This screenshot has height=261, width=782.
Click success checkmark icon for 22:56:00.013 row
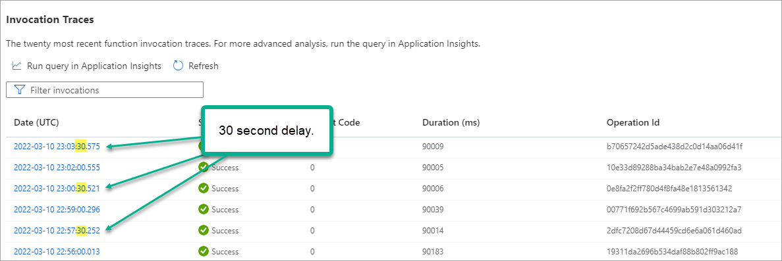coord(204,251)
